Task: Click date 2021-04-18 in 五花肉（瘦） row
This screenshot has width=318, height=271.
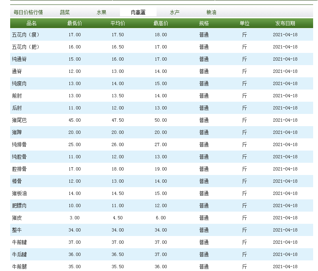Action: 285,35
